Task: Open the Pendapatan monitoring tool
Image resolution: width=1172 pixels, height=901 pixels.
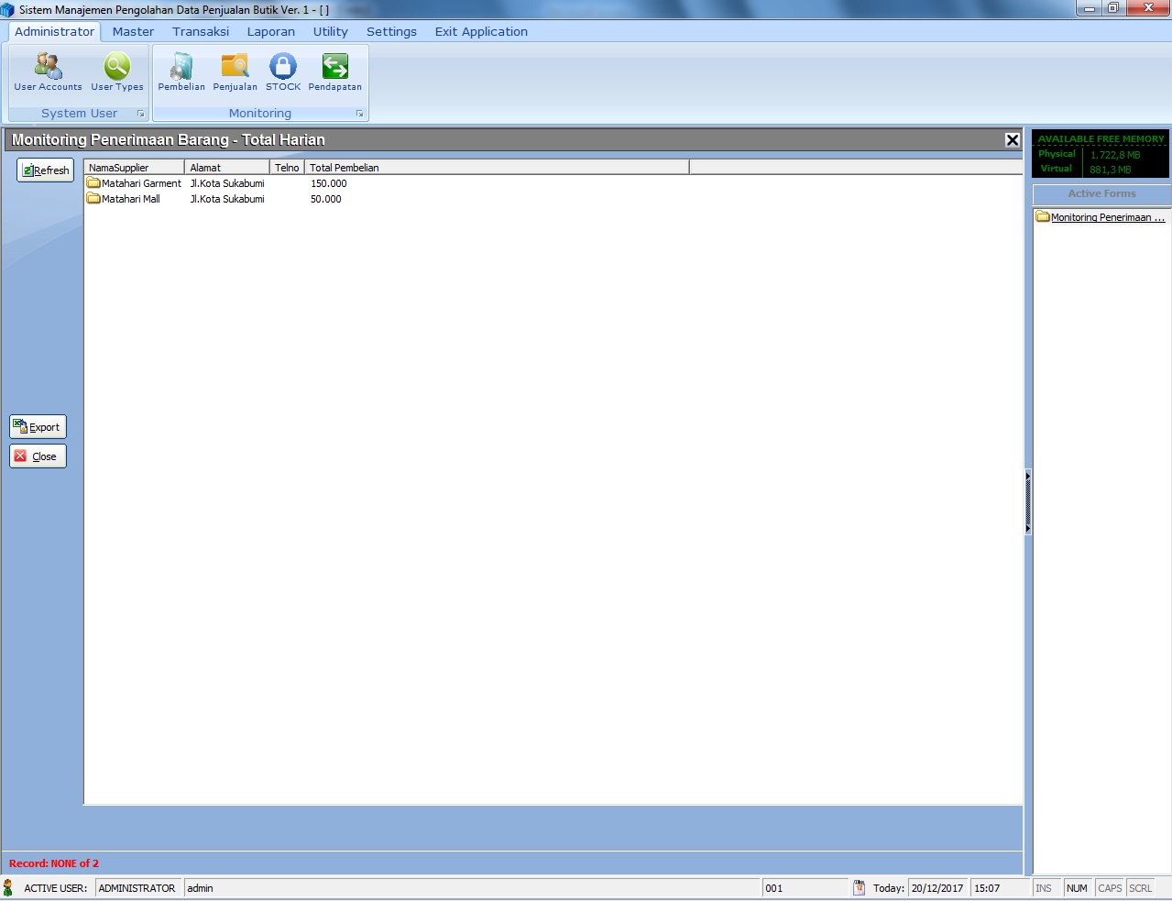Action: click(334, 71)
